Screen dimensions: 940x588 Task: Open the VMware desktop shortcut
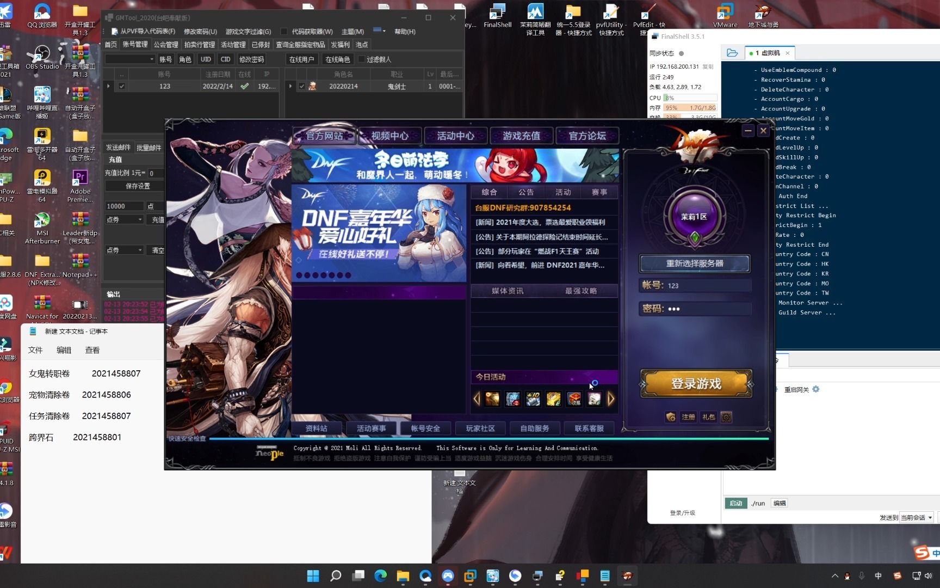[725, 15]
